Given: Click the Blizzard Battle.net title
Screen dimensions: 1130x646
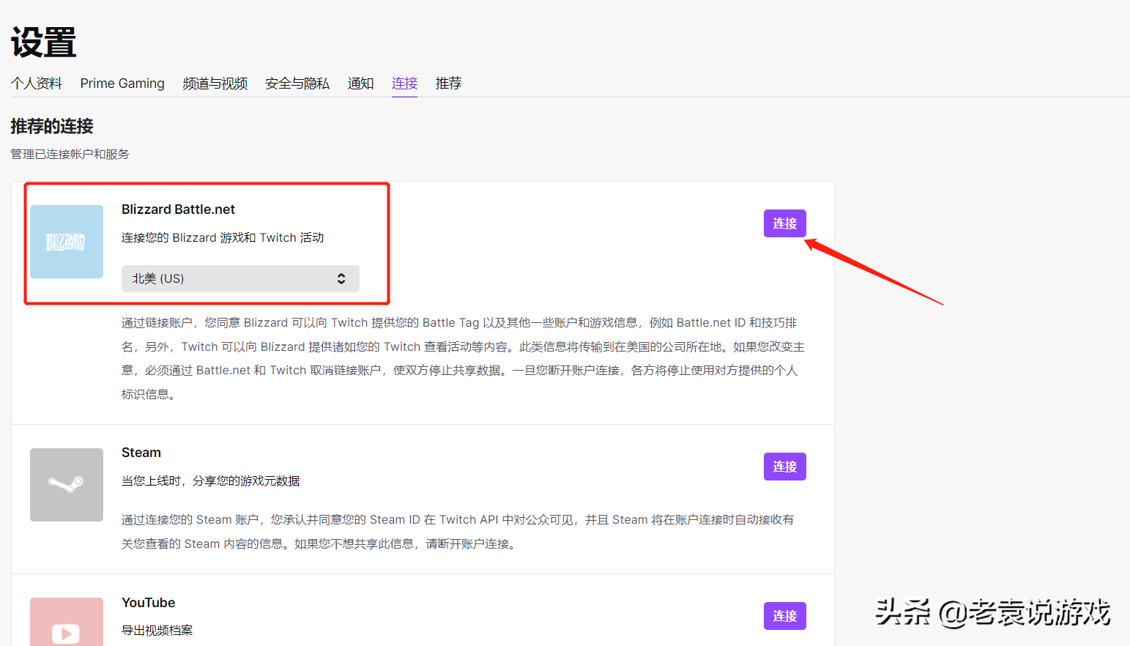Looking at the screenshot, I should 178,209.
